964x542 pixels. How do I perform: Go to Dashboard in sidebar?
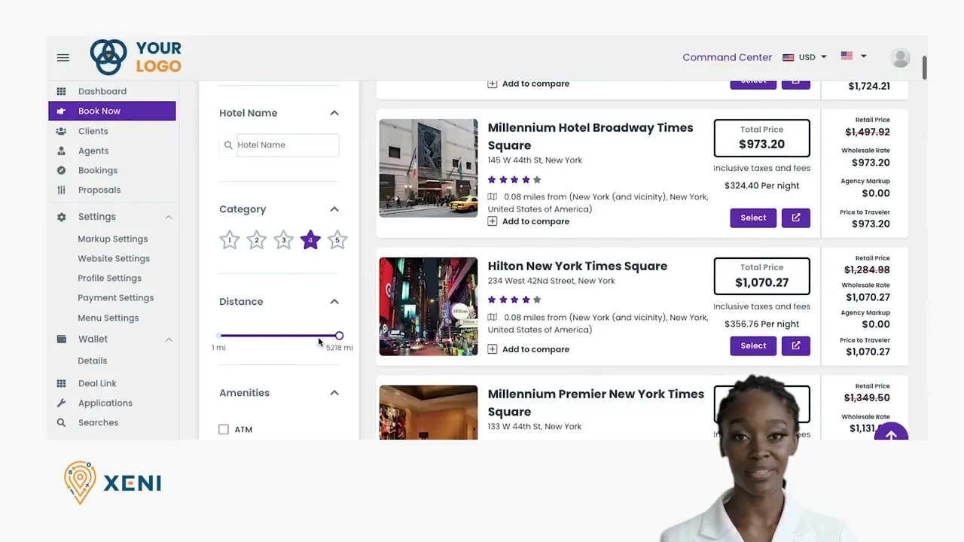point(102,91)
